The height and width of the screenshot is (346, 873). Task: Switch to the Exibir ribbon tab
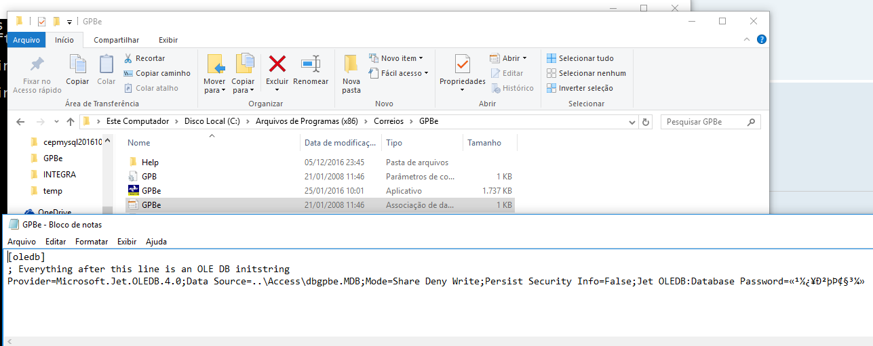click(x=168, y=40)
